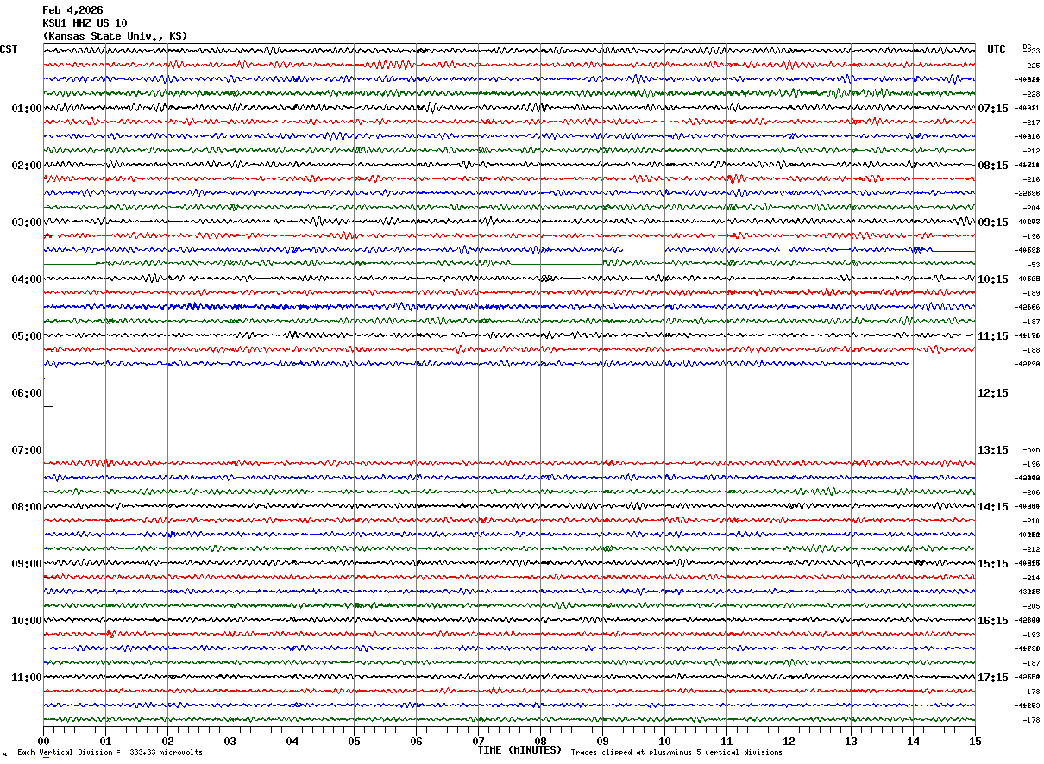The width and height of the screenshot is (1044, 764).
Task: Pick minute tick "08" on bottom axis
Action: click(x=540, y=741)
